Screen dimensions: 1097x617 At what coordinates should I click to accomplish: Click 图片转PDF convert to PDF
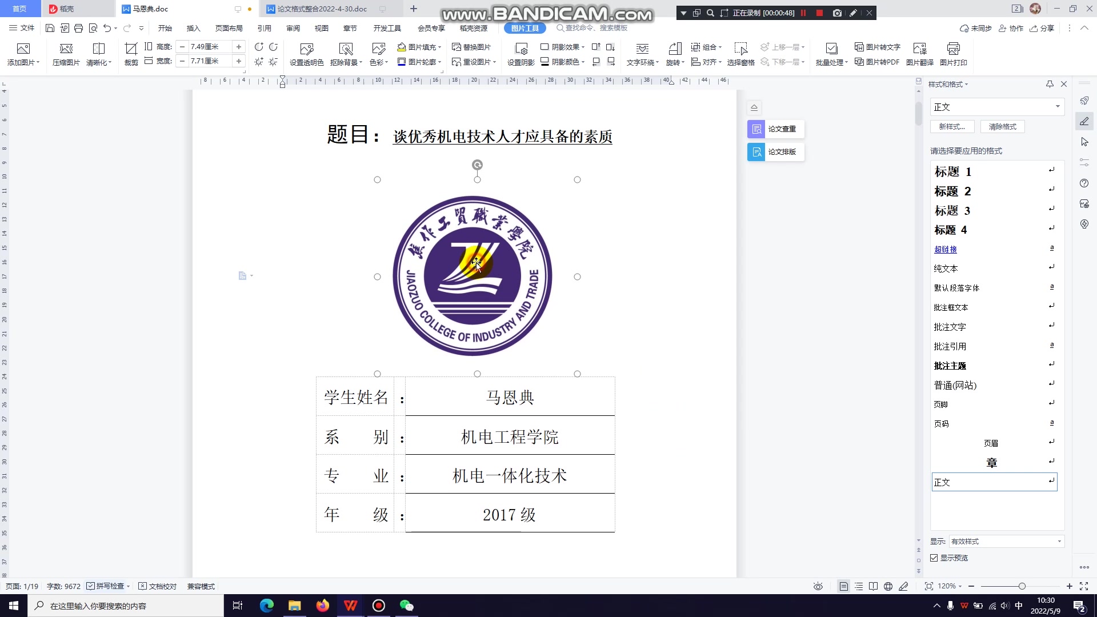click(x=877, y=62)
